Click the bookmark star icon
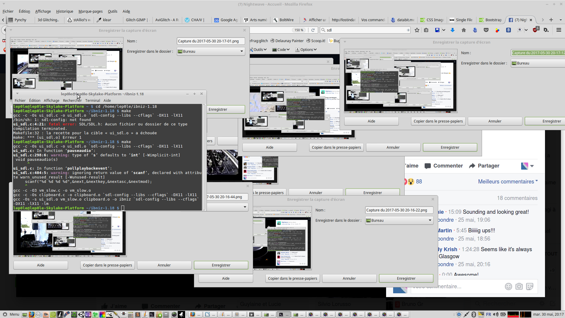Image resolution: width=565 pixels, height=318 pixels. (x=417, y=30)
